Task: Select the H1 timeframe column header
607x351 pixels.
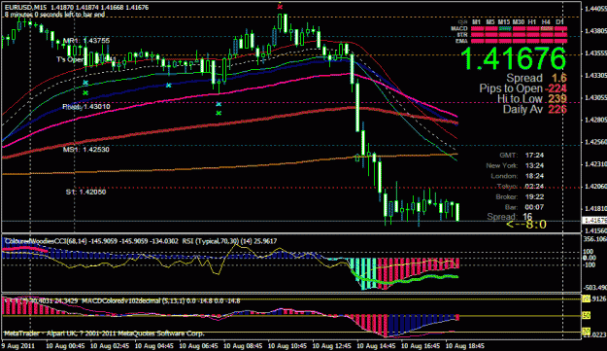Action: pyautogui.click(x=532, y=22)
